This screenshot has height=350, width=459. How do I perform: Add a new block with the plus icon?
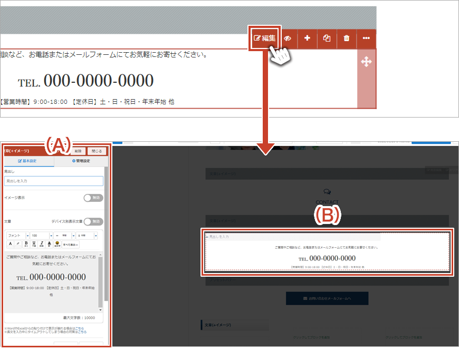pos(307,38)
